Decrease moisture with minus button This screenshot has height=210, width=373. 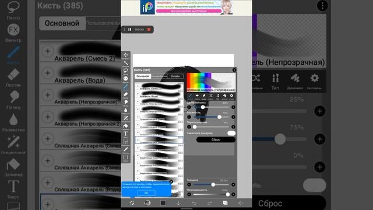point(189,117)
